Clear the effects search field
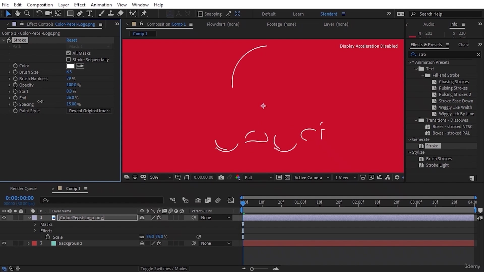The height and width of the screenshot is (272, 484). (x=478, y=54)
